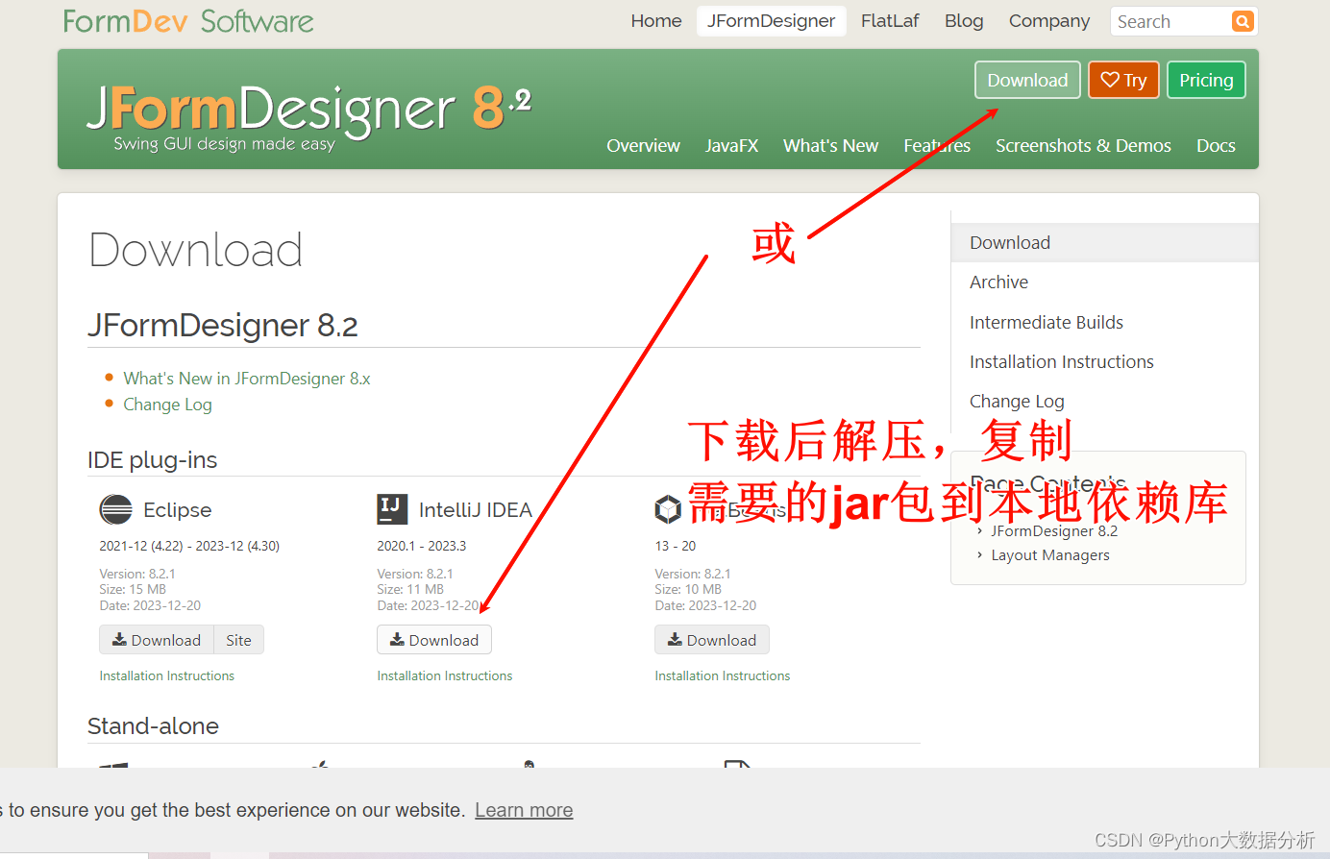Download the Eclipse plug-in
This screenshot has height=859, width=1330.
pyautogui.click(x=157, y=640)
